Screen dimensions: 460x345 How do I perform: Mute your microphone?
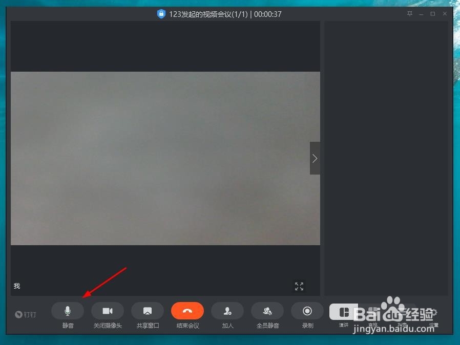pyautogui.click(x=67, y=311)
